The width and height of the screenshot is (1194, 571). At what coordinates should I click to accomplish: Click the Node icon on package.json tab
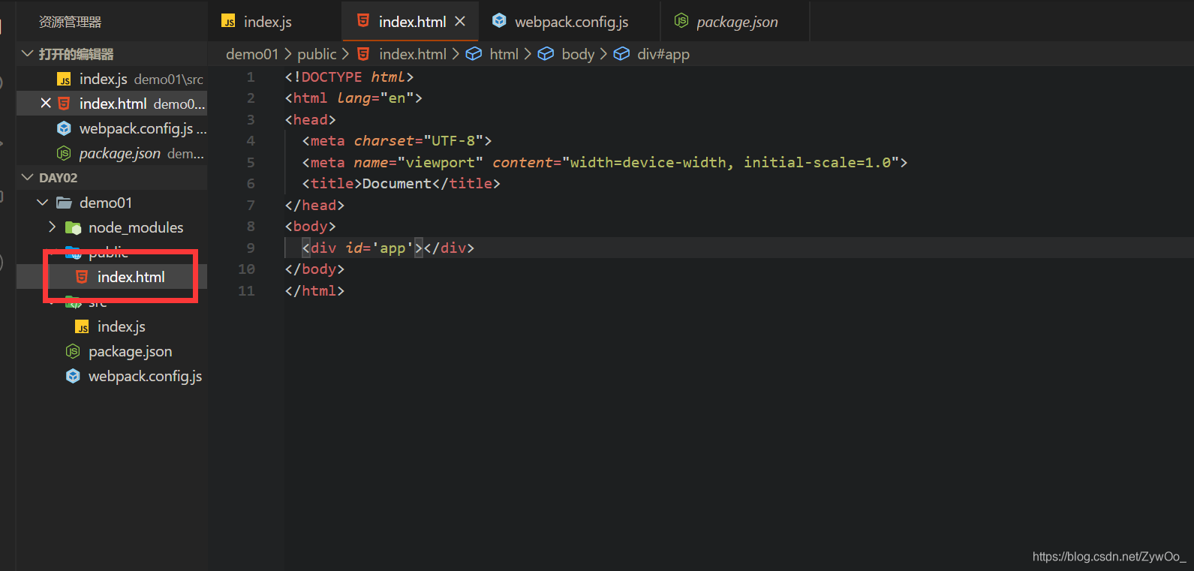(681, 21)
